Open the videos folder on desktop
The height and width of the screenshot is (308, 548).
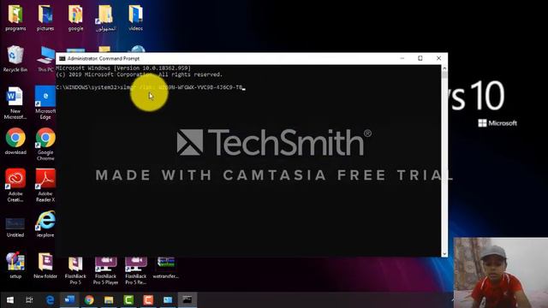[x=135, y=18]
